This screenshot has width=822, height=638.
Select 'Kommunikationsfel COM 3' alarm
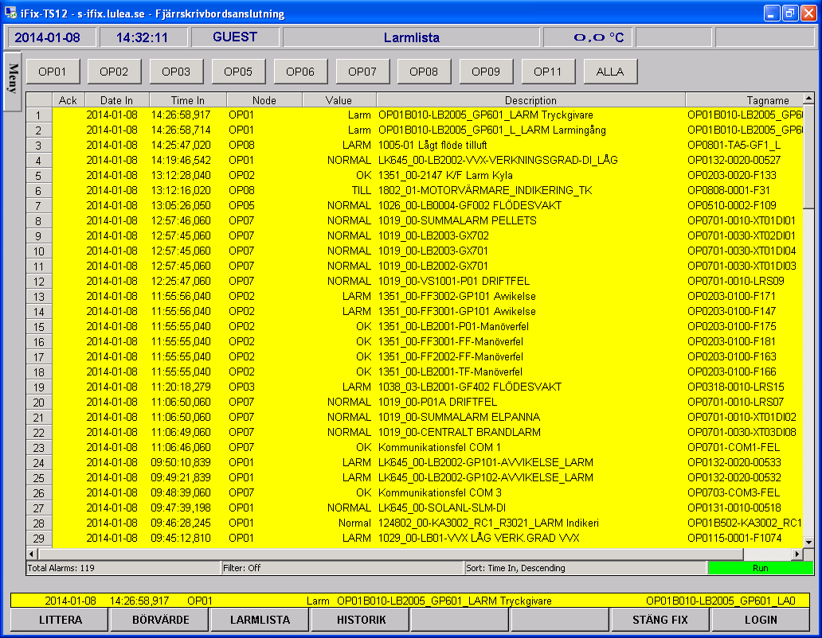pos(414,492)
